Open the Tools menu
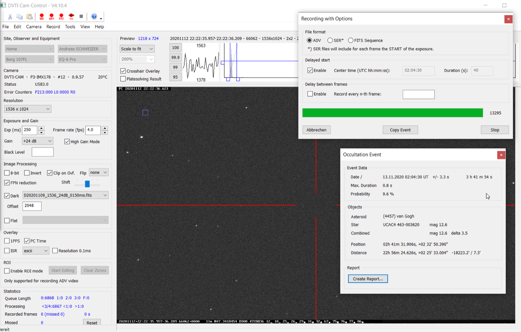This screenshot has width=521, height=332. coord(70,27)
